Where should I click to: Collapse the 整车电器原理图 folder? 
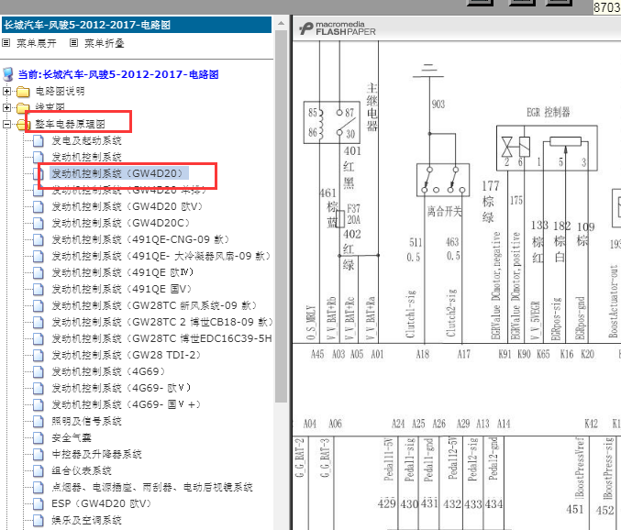[x=6, y=124]
